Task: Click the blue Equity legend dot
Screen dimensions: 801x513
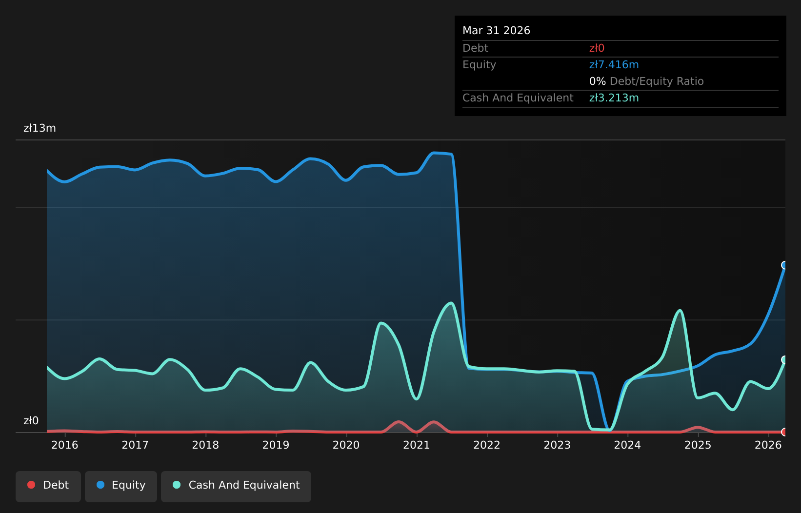Action: 100,485
